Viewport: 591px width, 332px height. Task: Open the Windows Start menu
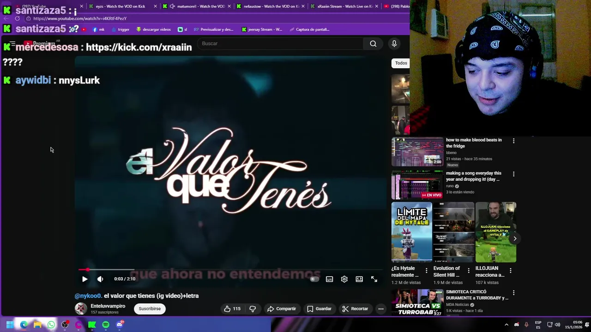tap(10, 325)
